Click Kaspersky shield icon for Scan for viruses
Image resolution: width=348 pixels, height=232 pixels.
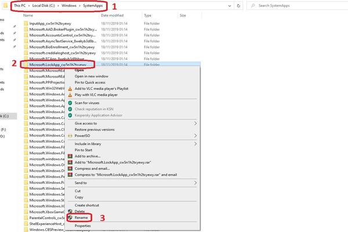(70, 103)
